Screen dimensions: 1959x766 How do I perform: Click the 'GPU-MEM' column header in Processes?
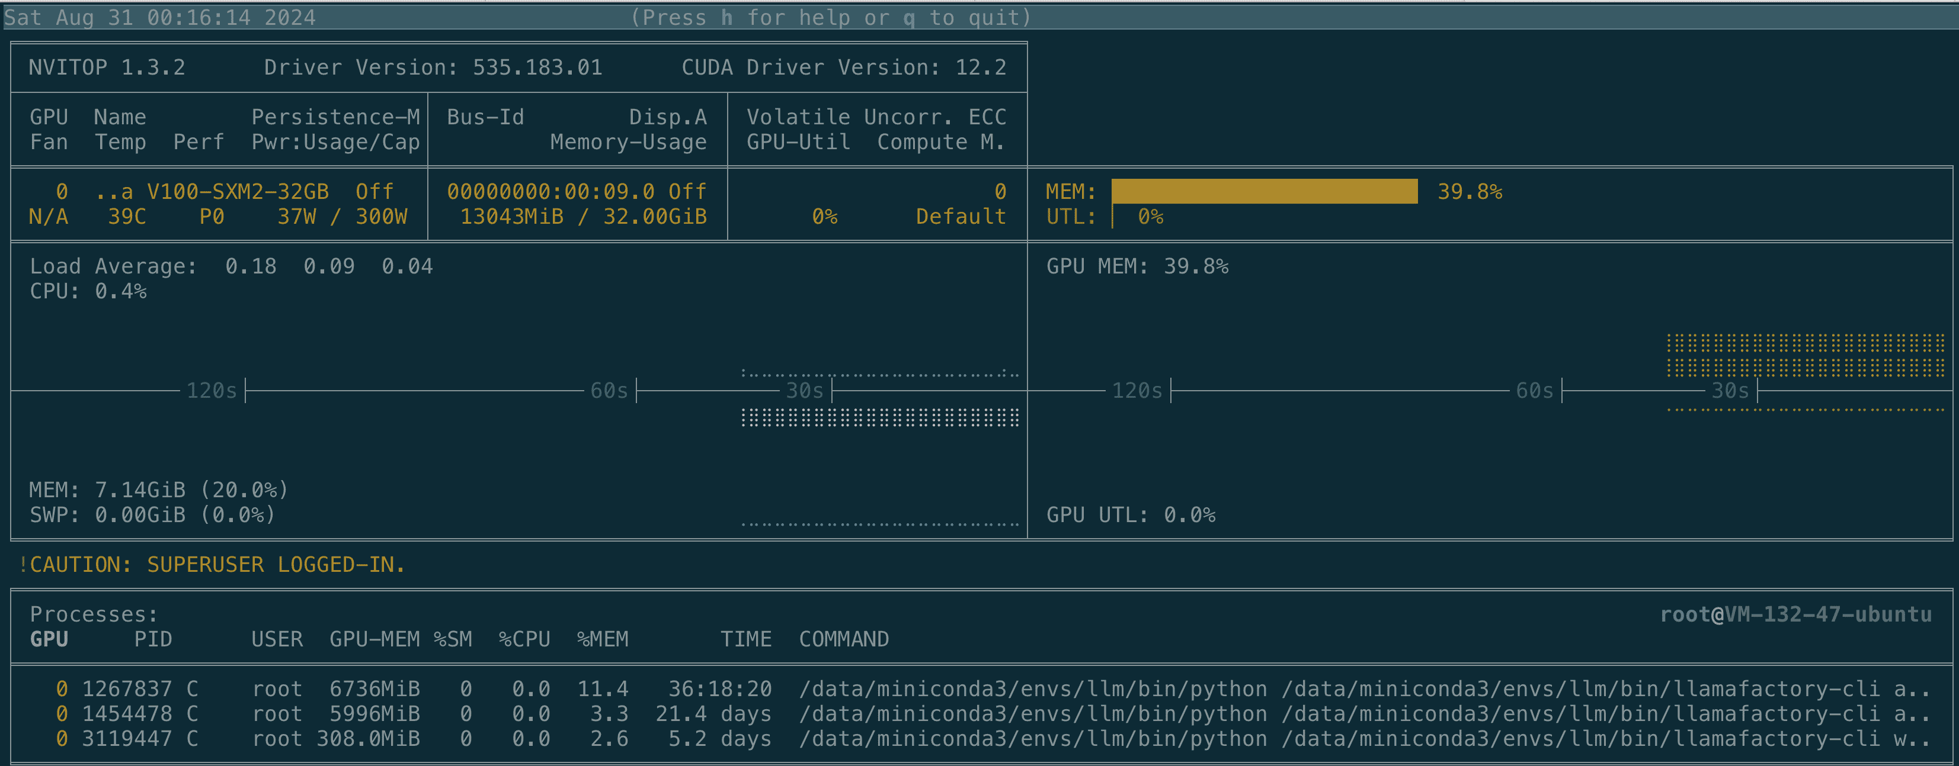pyautogui.click(x=374, y=639)
